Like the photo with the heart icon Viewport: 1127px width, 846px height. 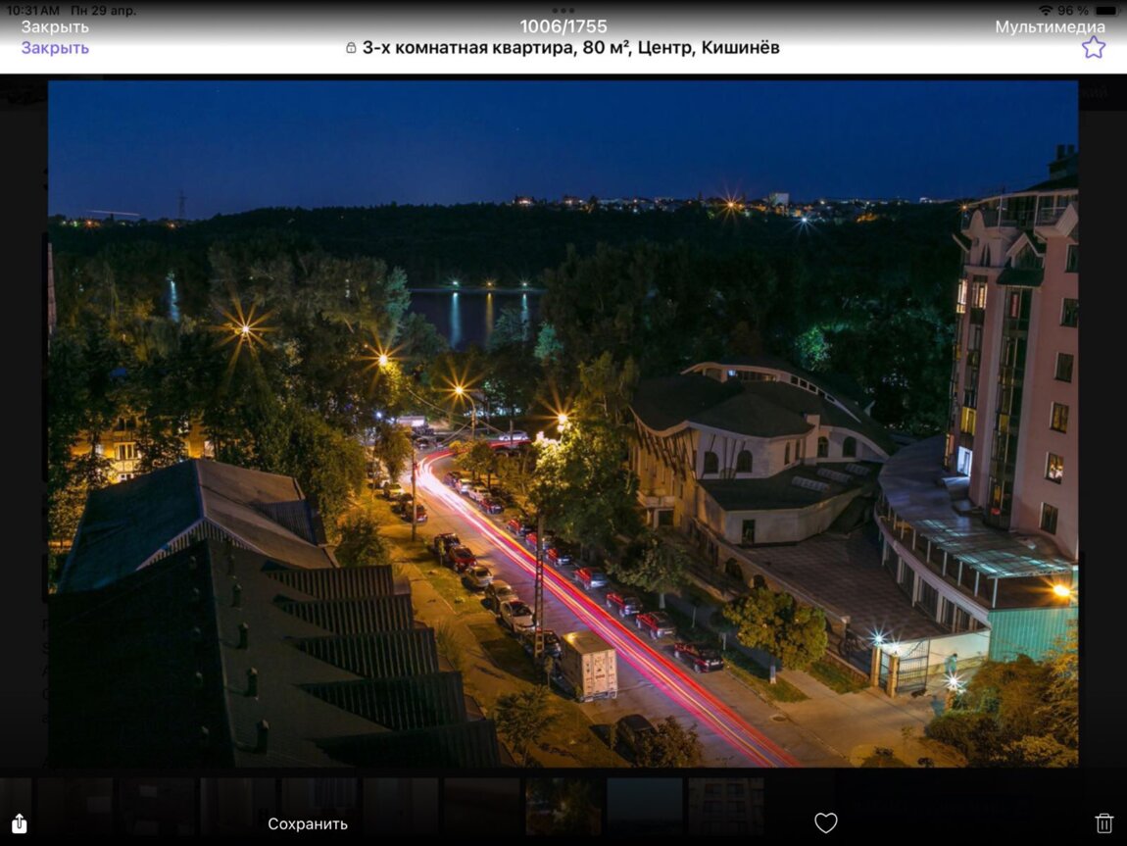(x=826, y=823)
